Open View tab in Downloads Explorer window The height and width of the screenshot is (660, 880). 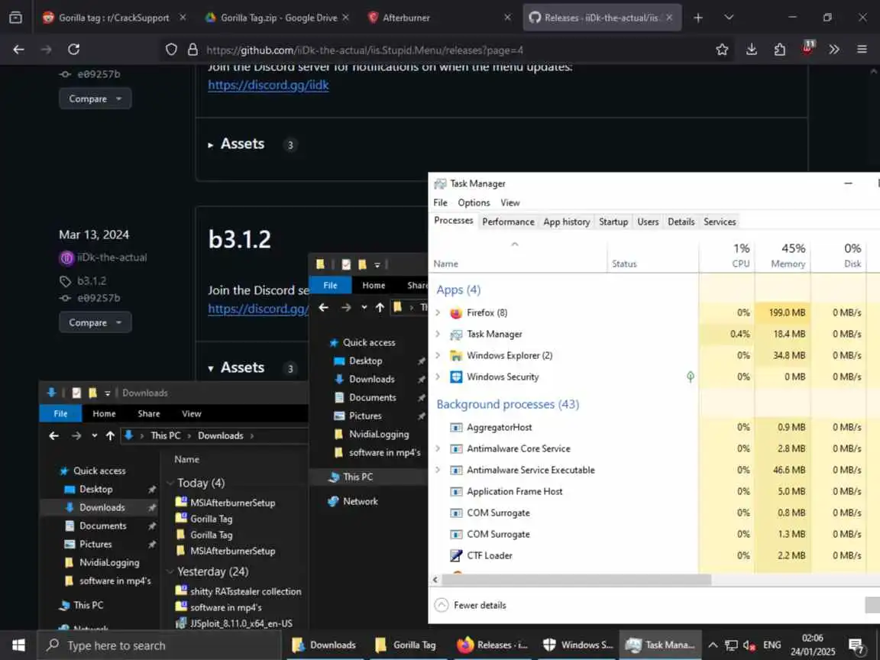coord(192,413)
